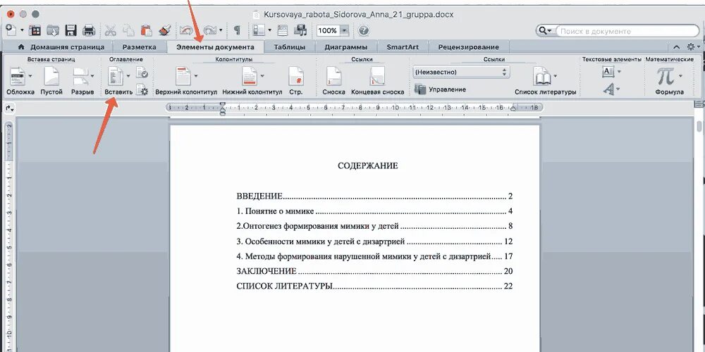Insert WordArt icon

tap(609, 89)
